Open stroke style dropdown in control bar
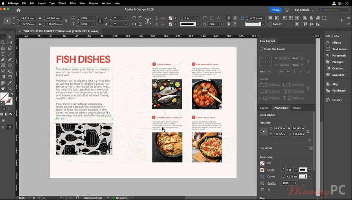Viewport: 352px width, 200px height. pos(198,24)
